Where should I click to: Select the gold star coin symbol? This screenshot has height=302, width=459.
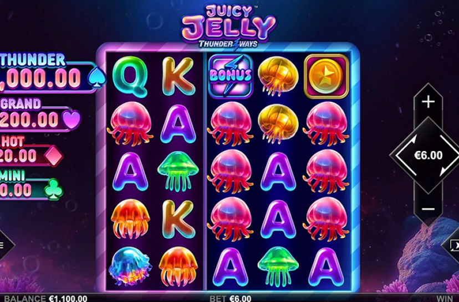326,76
